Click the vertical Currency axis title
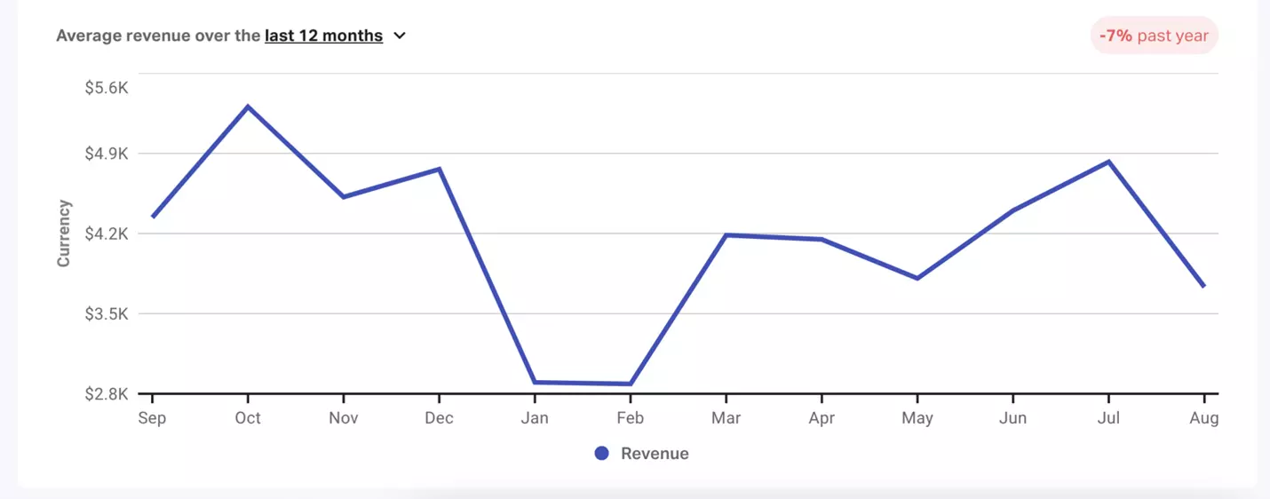Image resolution: width=1270 pixels, height=499 pixels. pos(64,234)
